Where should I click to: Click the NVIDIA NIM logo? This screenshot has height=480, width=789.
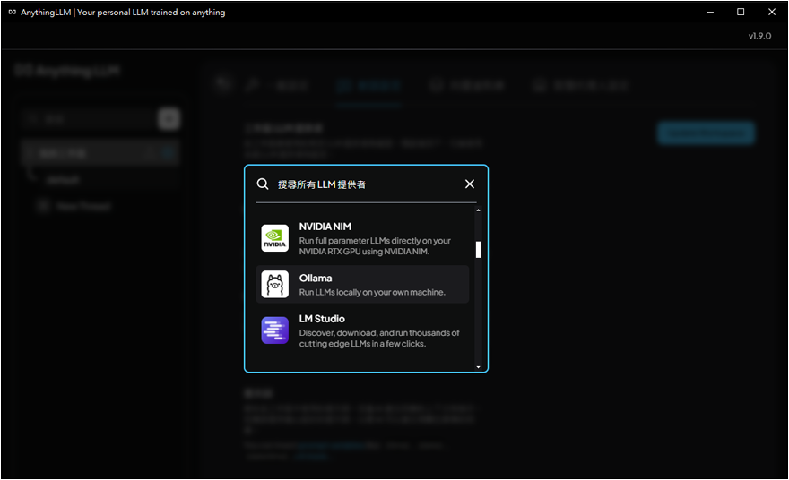point(274,238)
